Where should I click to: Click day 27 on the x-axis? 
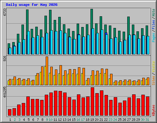(x=129, y=120)
